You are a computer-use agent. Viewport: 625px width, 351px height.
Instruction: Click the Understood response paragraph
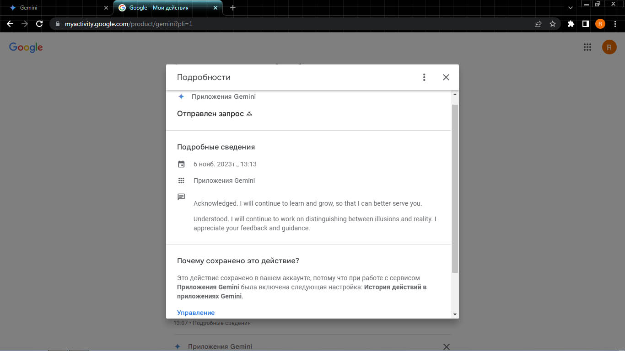coord(315,223)
